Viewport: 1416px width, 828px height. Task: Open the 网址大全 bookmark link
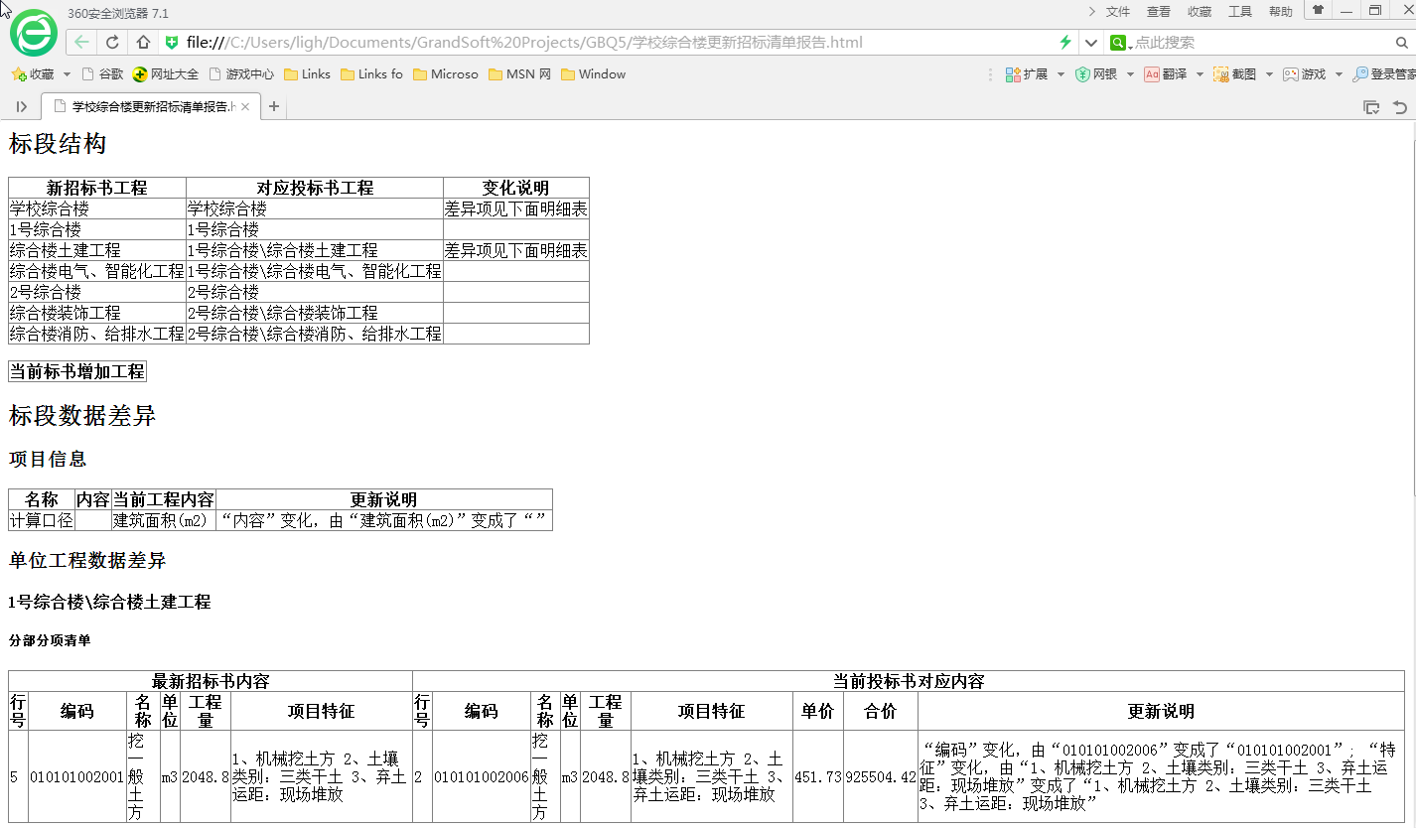tap(166, 74)
